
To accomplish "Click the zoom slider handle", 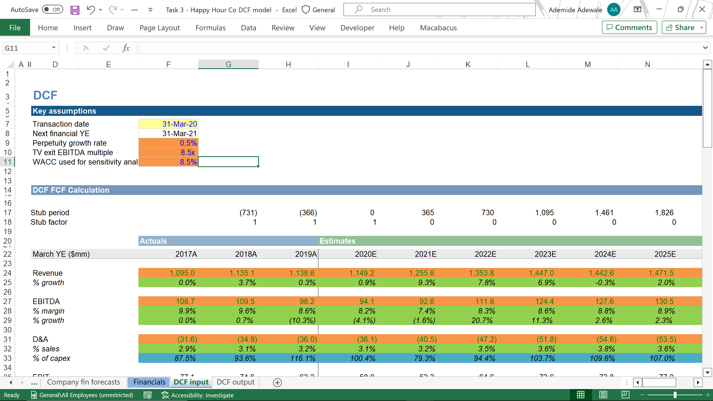I will coord(675,395).
